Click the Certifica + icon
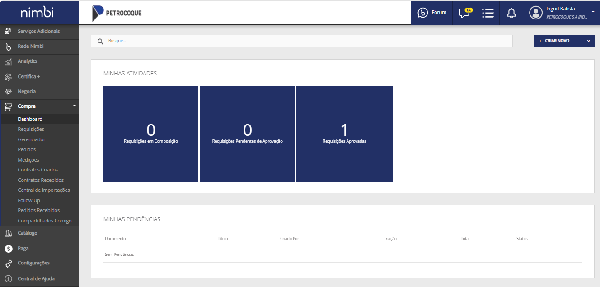 click(8, 77)
